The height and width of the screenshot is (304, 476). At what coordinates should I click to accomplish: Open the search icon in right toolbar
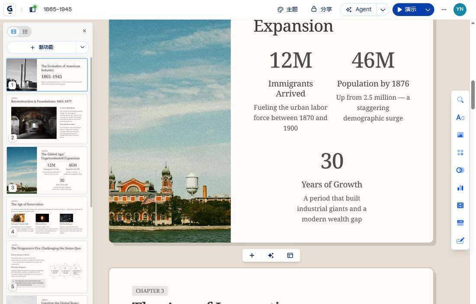[x=460, y=100]
